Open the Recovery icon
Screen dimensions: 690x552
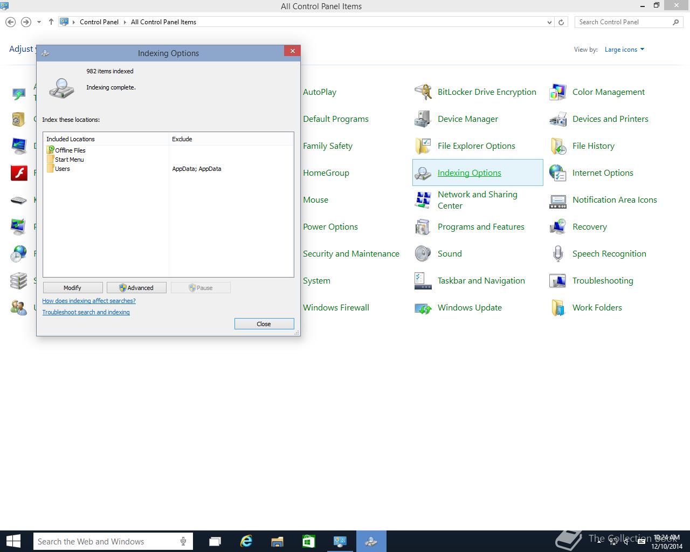click(x=558, y=227)
